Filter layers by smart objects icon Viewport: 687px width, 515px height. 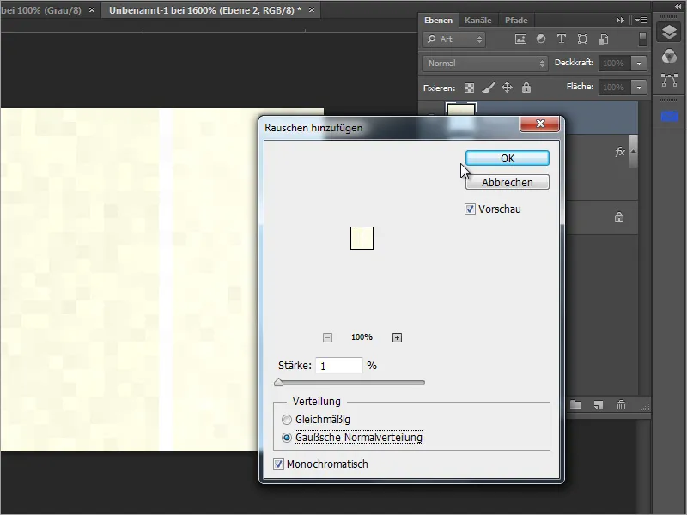pyautogui.click(x=603, y=39)
